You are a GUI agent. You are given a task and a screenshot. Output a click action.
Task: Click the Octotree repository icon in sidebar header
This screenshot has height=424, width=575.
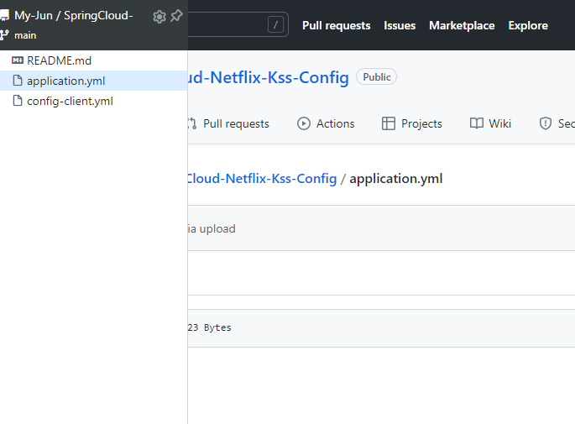point(4,15)
